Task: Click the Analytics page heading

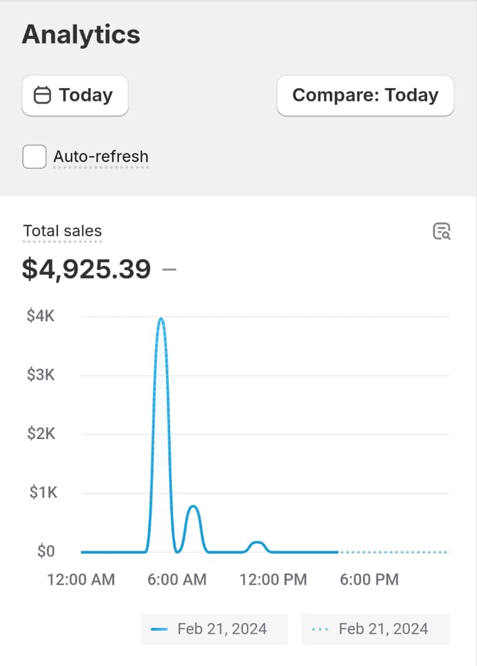Action: point(81,35)
